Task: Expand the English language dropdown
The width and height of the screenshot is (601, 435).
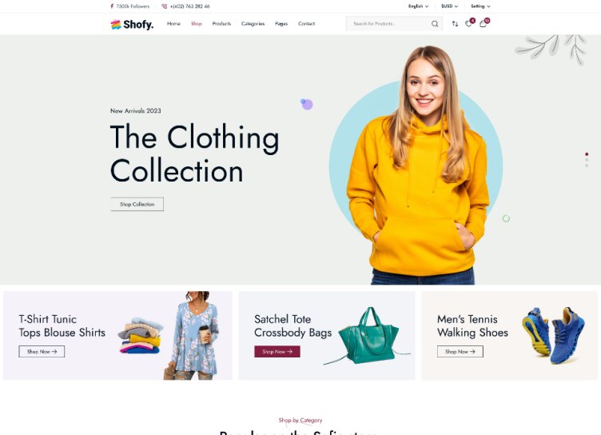Action: [x=418, y=6]
